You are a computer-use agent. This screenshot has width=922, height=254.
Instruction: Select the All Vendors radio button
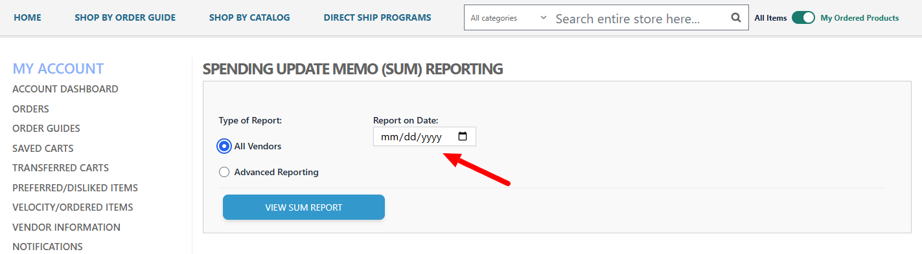tap(224, 146)
